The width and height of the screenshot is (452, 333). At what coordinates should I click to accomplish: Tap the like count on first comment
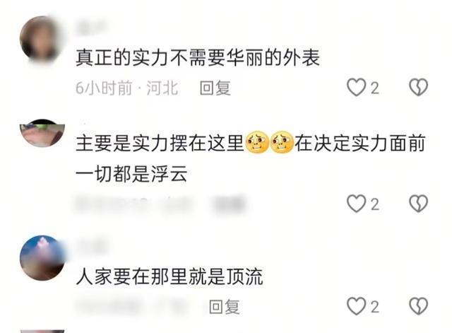click(374, 88)
